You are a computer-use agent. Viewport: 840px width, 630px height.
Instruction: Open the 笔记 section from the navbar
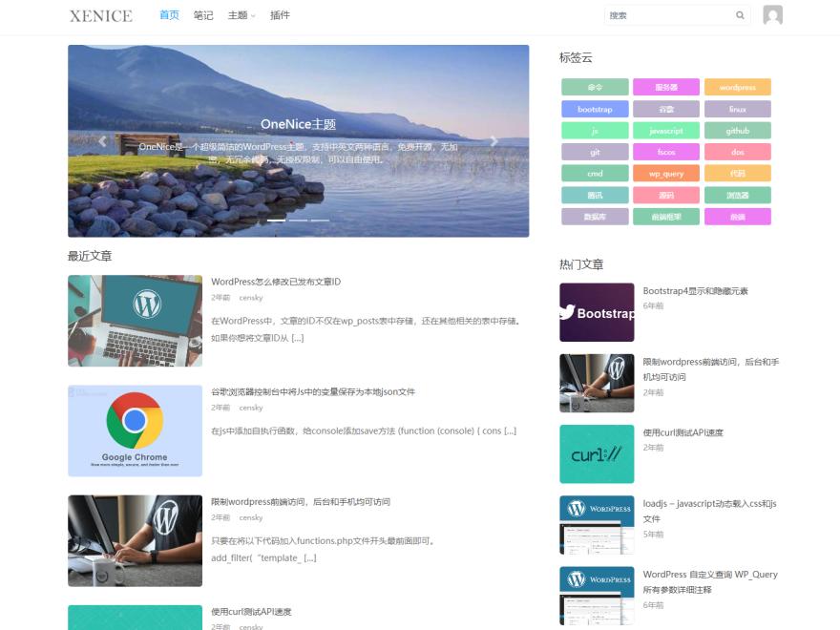click(202, 15)
